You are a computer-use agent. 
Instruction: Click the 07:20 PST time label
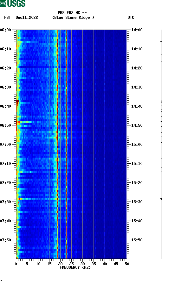(x=5, y=182)
